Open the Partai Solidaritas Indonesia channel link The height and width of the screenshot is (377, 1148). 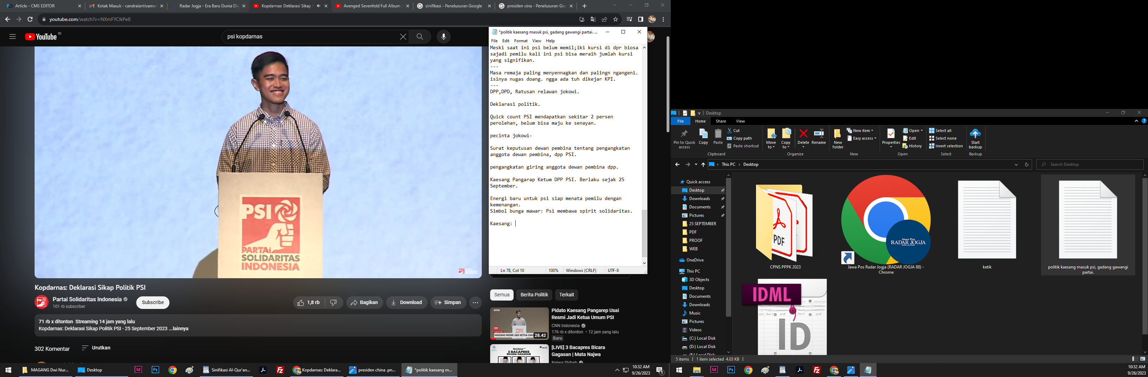[x=87, y=299]
